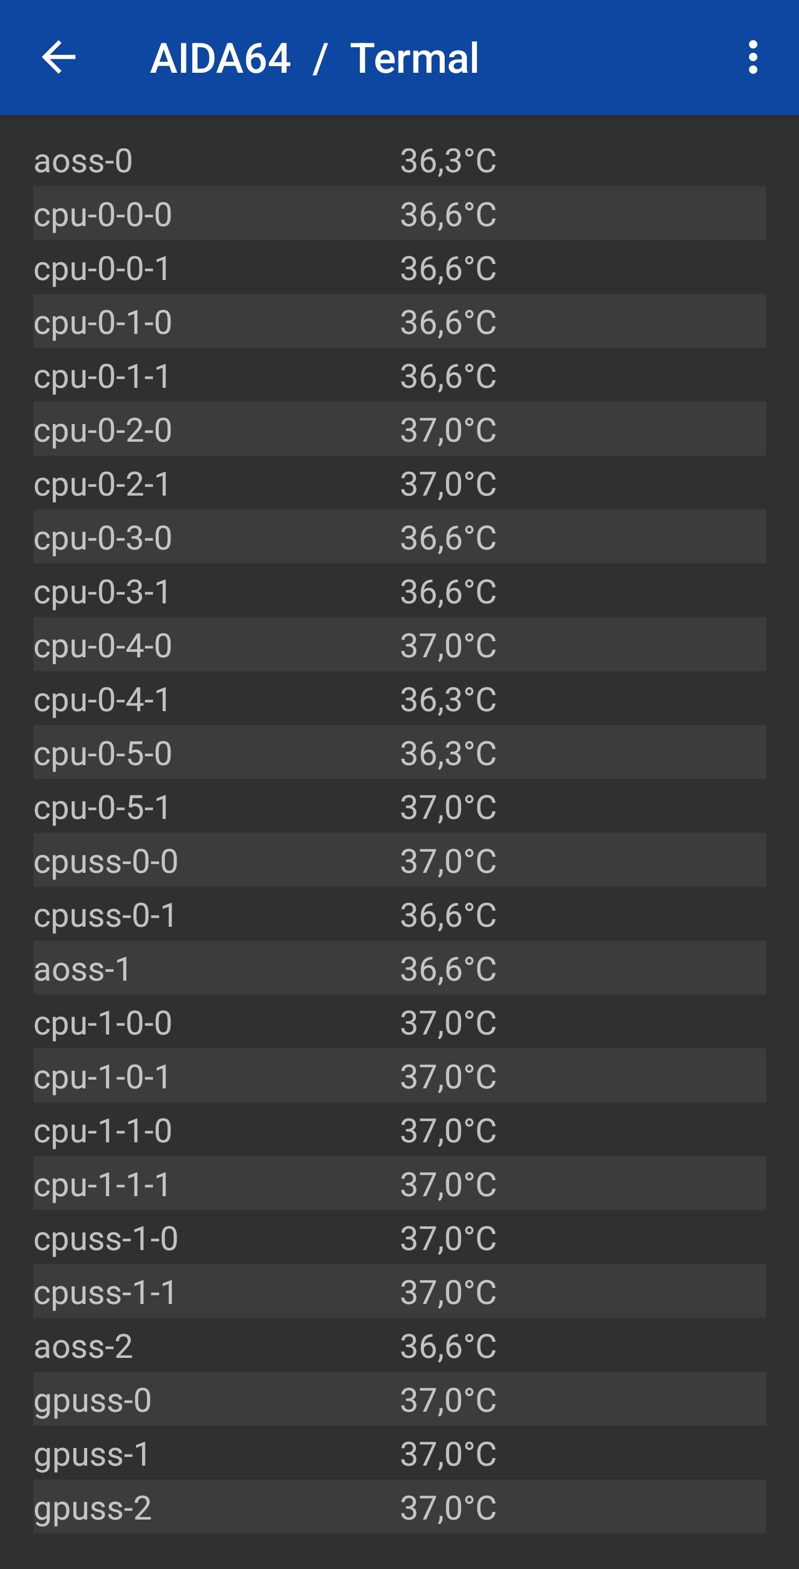Screen dimensions: 799x1569
Task: Tap the back arrow icon
Action: pyautogui.click(x=58, y=57)
